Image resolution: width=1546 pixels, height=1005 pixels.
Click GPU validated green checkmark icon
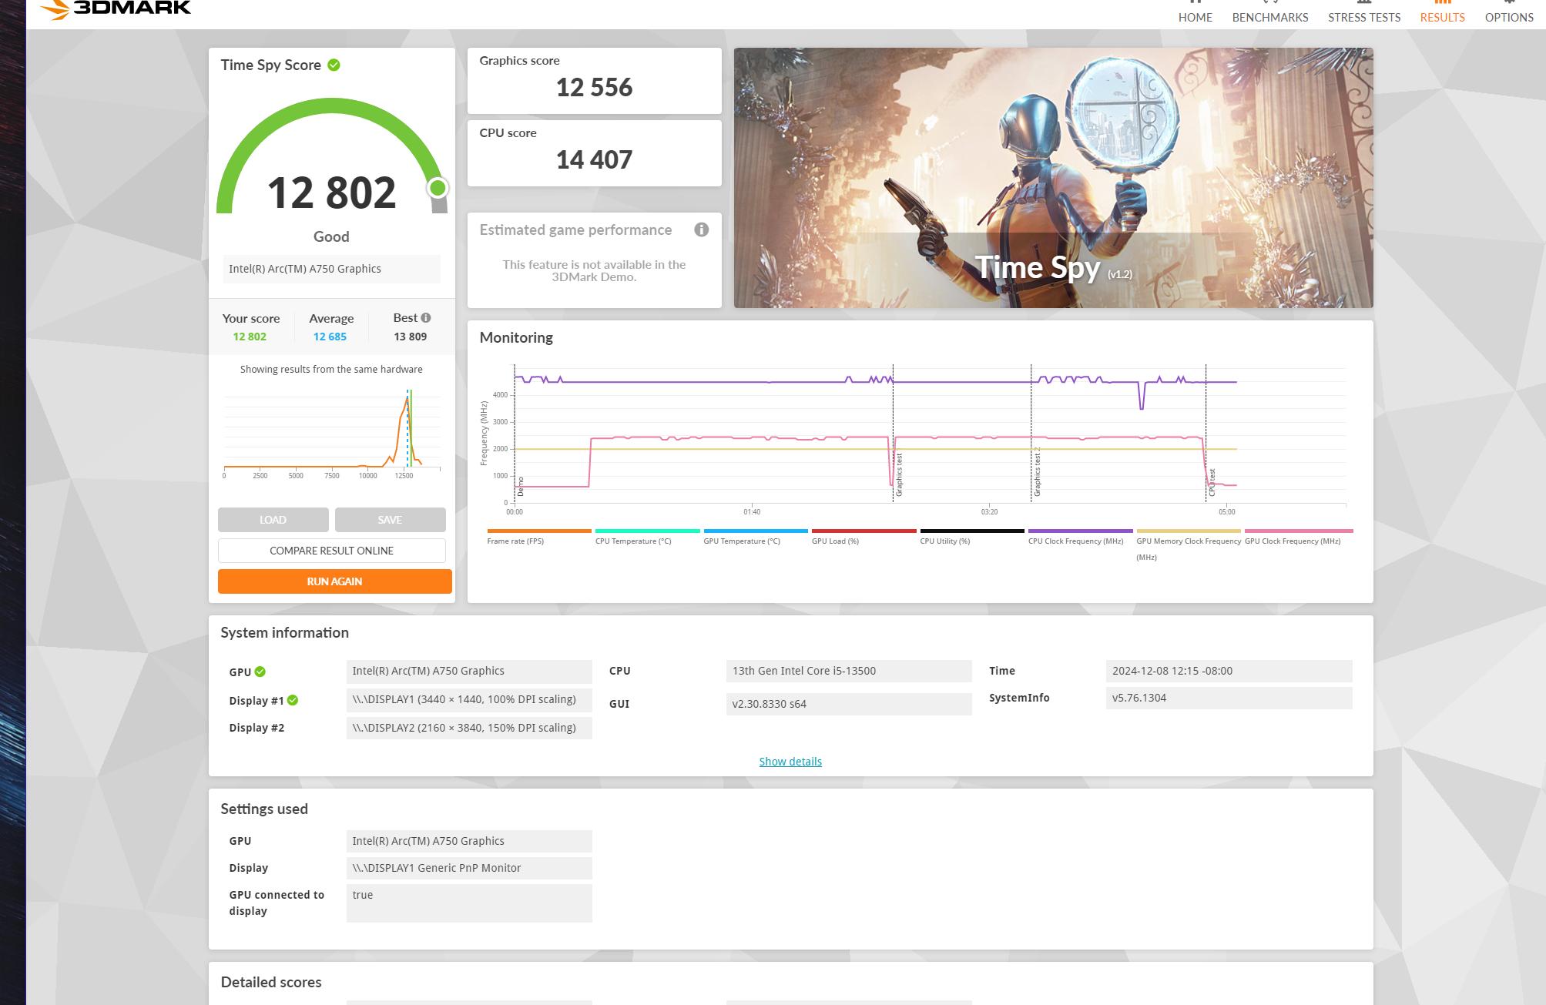pos(260,672)
